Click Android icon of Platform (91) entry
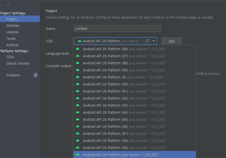The height and width of the screenshot is (158, 226). pyautogui.click(x=78, y=91)
